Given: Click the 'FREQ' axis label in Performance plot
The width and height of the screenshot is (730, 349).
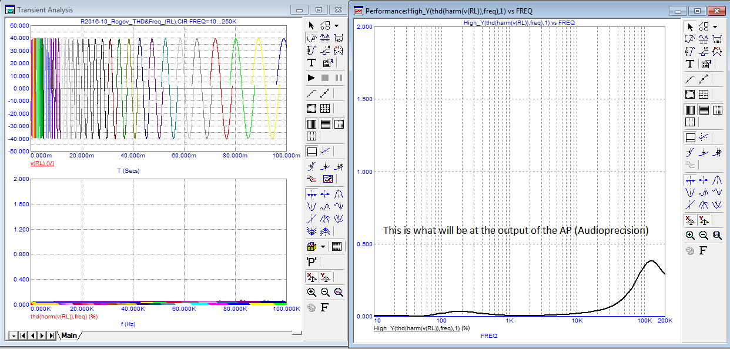Looking at the screenshot, I should [489, 335].
